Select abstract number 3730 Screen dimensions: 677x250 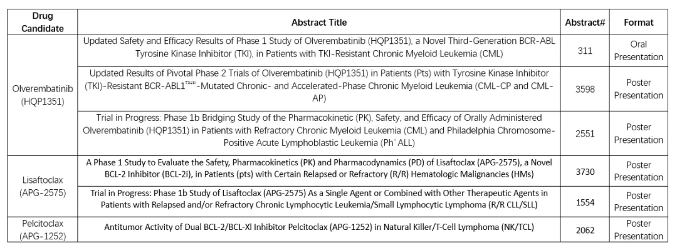pos(585,172)
